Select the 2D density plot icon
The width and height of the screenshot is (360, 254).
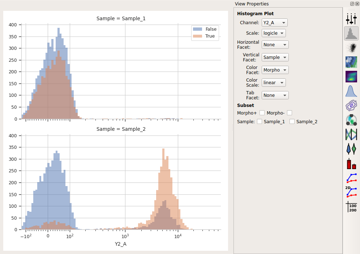click(351, 76)
